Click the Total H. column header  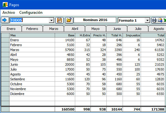point(115,35)
